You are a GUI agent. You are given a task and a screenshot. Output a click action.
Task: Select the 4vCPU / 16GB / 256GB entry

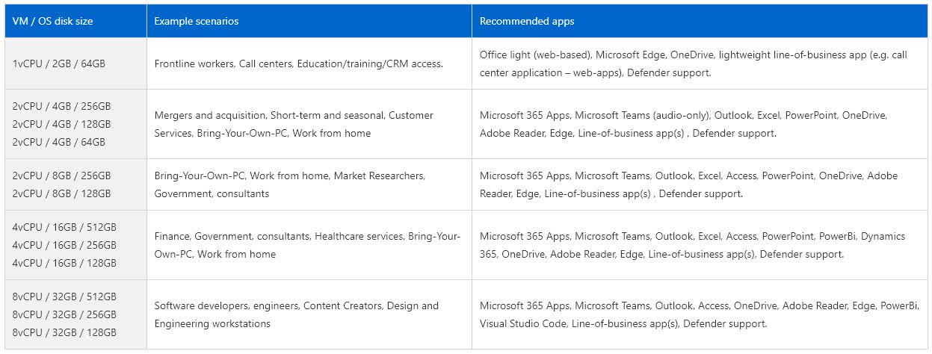point(64,245)
